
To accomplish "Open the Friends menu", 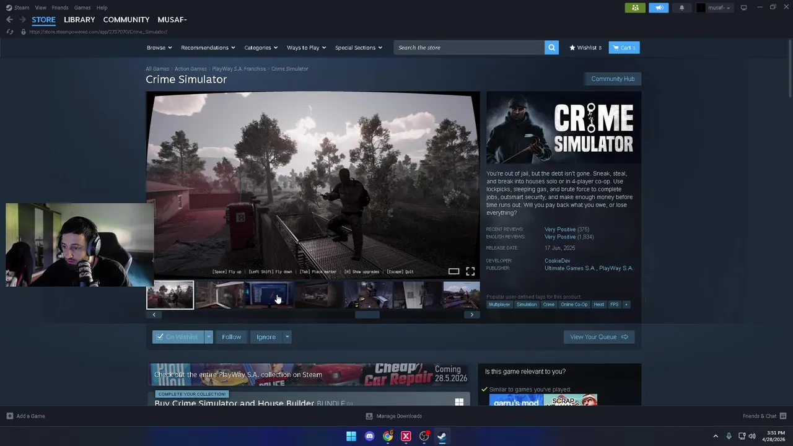I will tap(60, 7).
